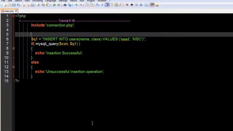Create a new file with toolbar icon
233x131 pixels.
pyautogui.click(x=5, y=5)
